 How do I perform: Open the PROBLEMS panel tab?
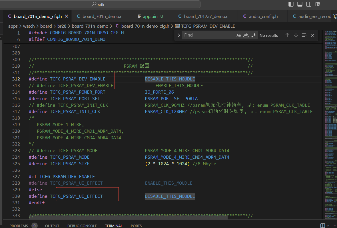(19, 226)
